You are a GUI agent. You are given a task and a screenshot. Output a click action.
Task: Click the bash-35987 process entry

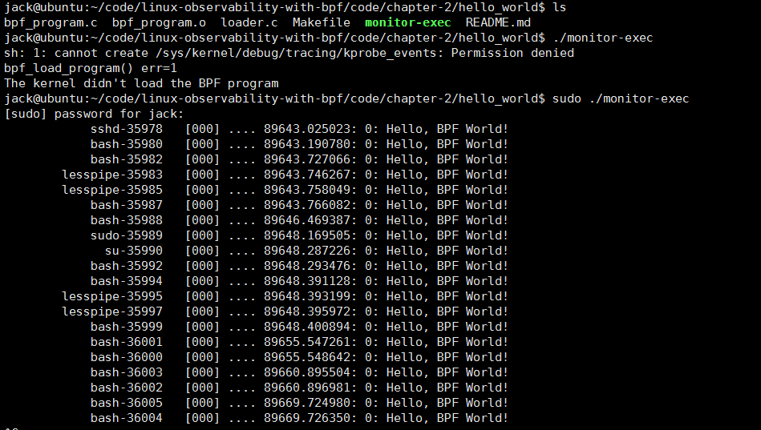pyautogui.click(x=126, y=205)
